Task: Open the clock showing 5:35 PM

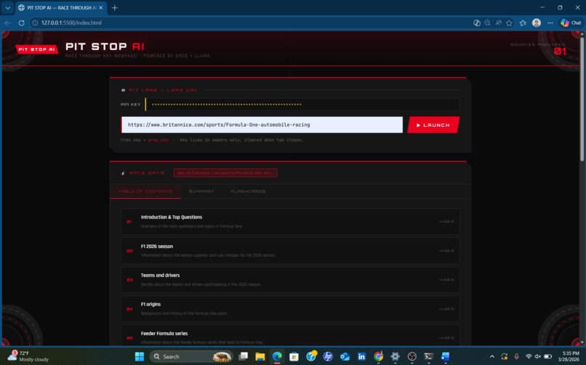Action: pos(569,356)
